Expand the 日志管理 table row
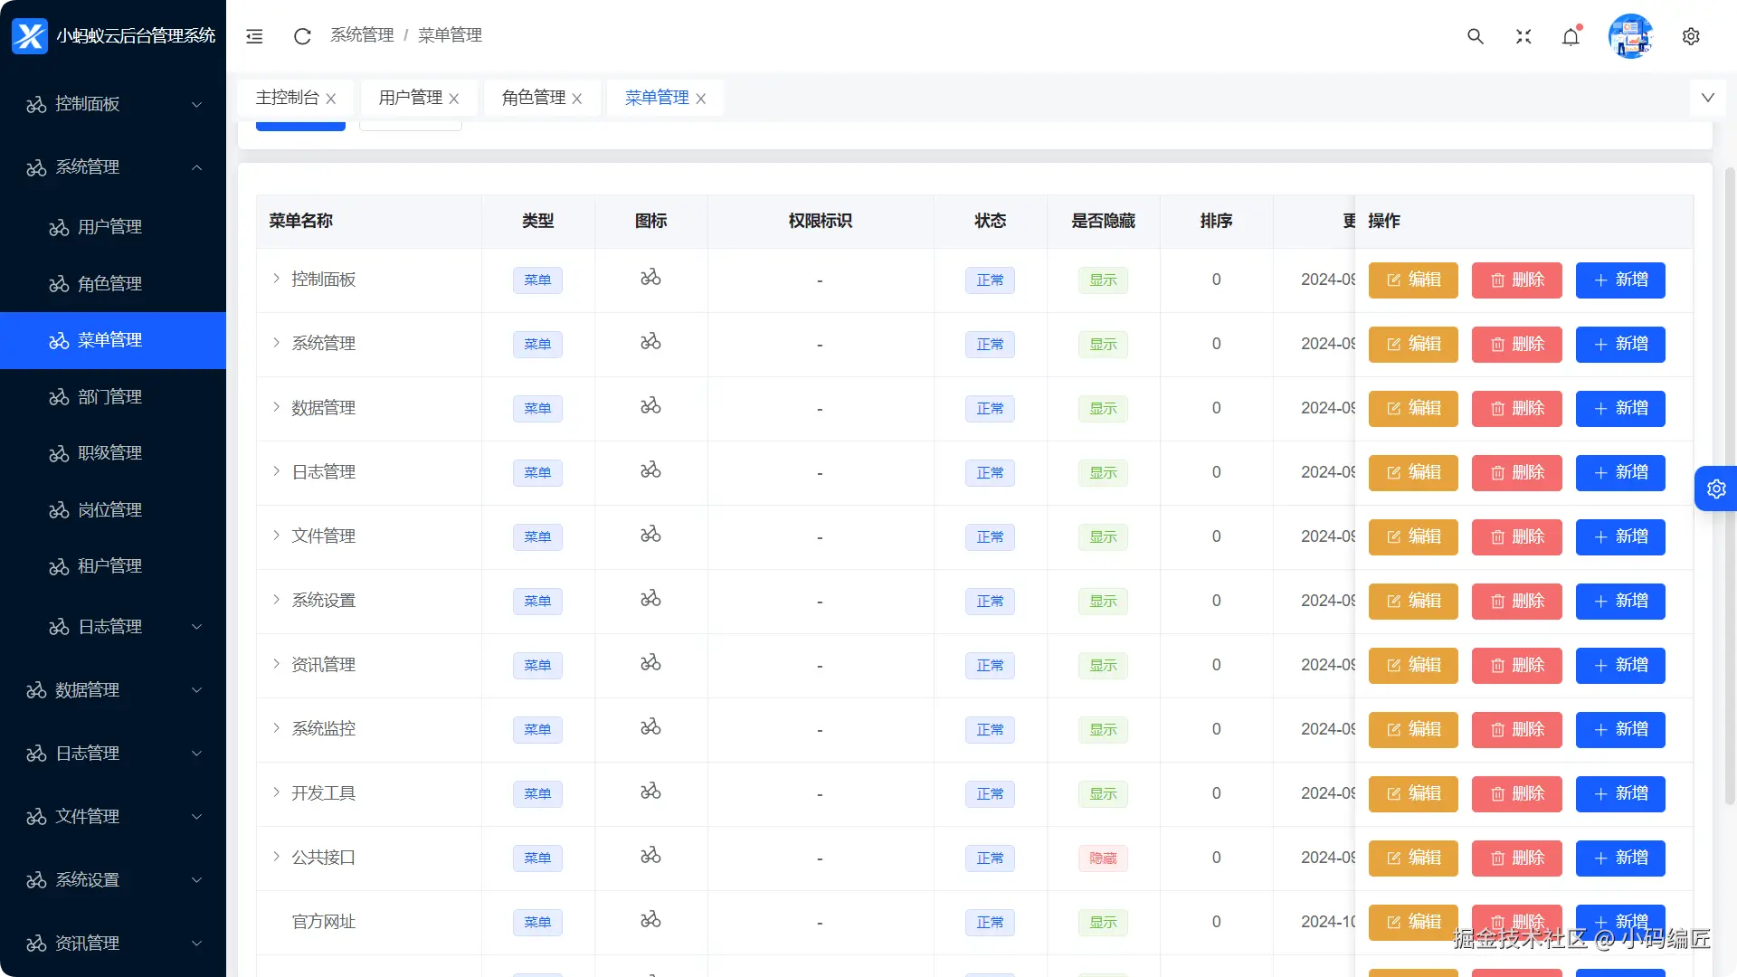The image size is (1737, 977). [x=276, y=471]
